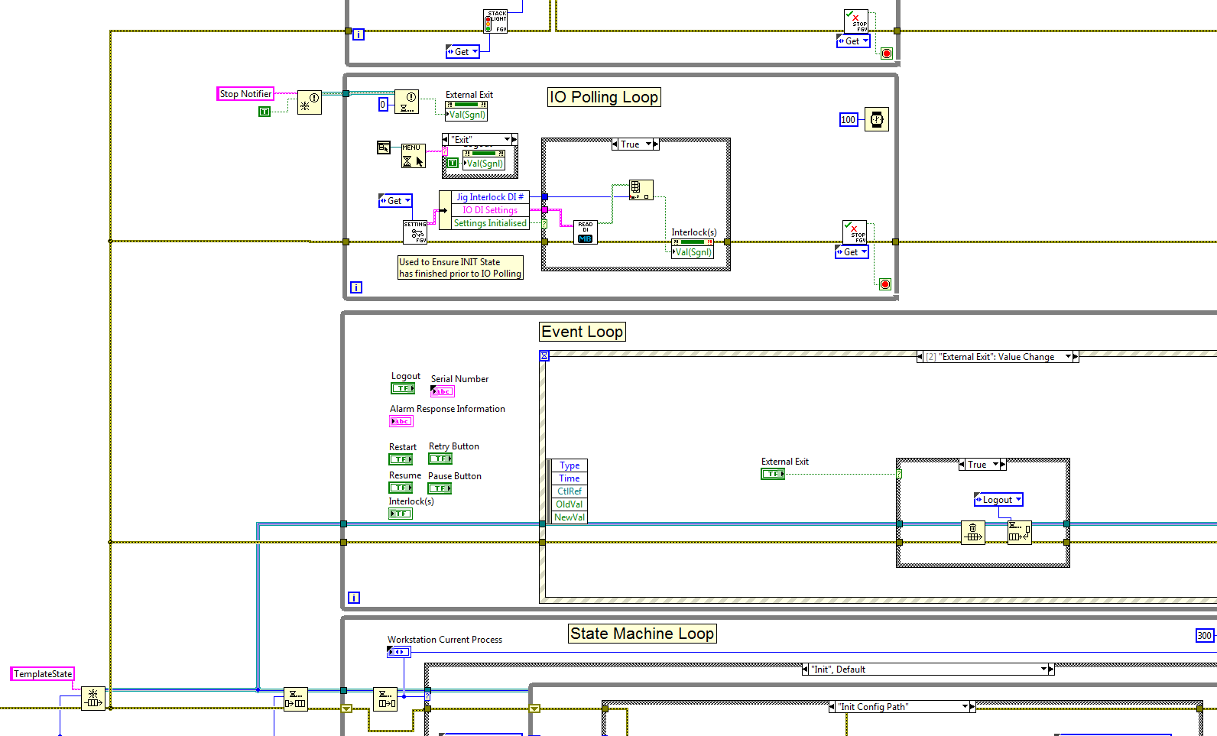The height and width of the screenshot is (736, 1217).
Task: Click the Retry Button boolean terminal
Action: 440,459
